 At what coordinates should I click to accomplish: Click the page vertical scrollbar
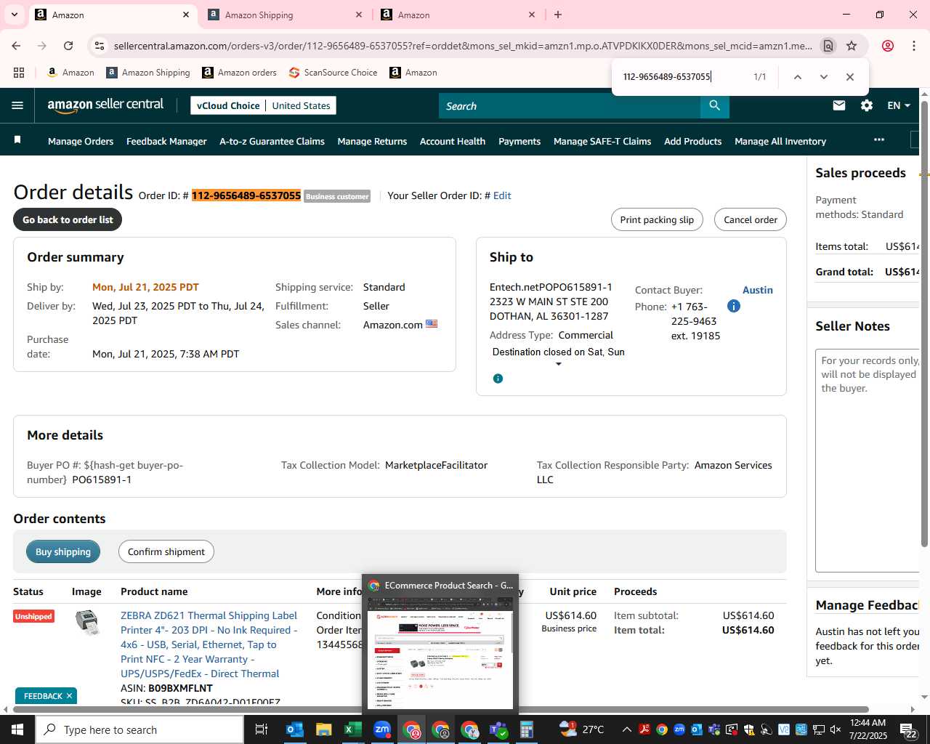tap(924, 323)
